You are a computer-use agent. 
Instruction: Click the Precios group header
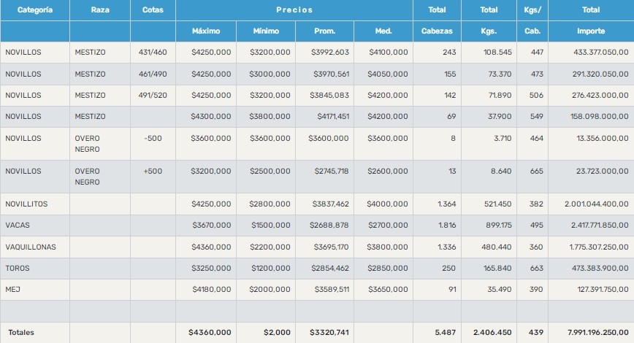point(294,10)
